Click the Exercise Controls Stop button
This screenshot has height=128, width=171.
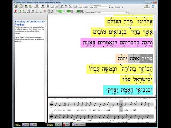[66, 125]
